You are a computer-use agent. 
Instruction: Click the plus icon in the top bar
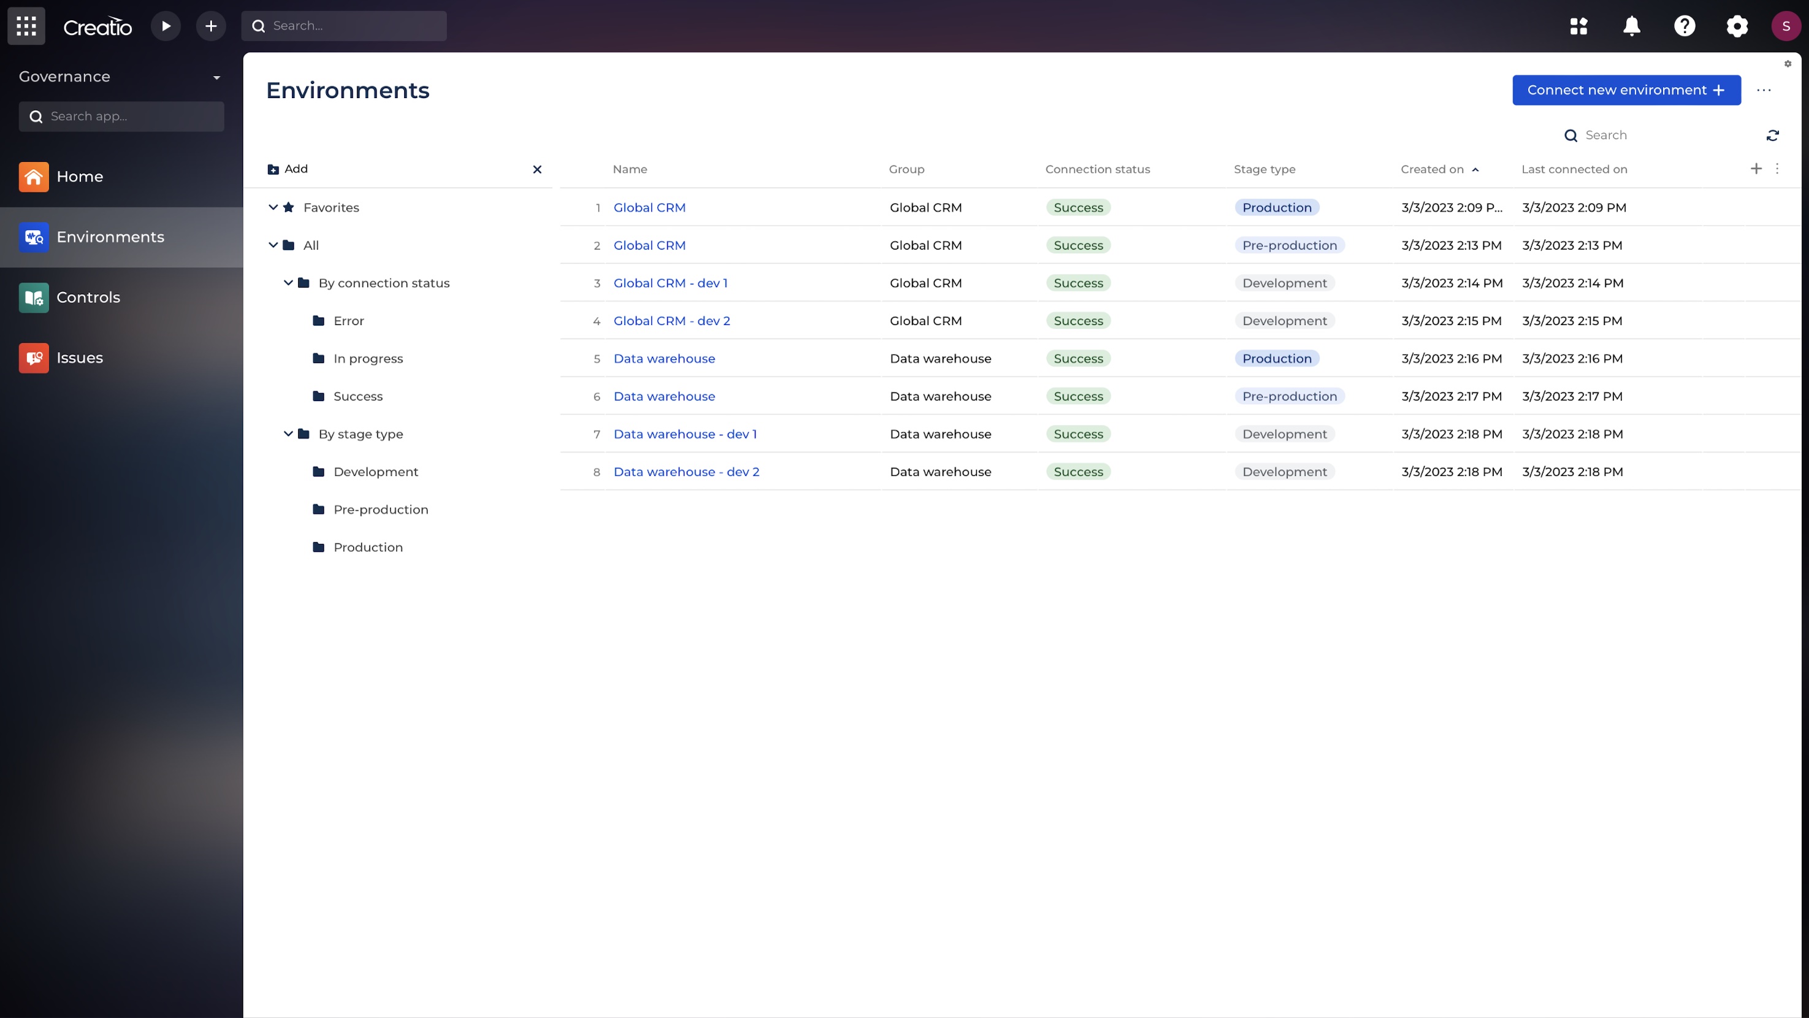pyautogui.click(x=211, y=26)
